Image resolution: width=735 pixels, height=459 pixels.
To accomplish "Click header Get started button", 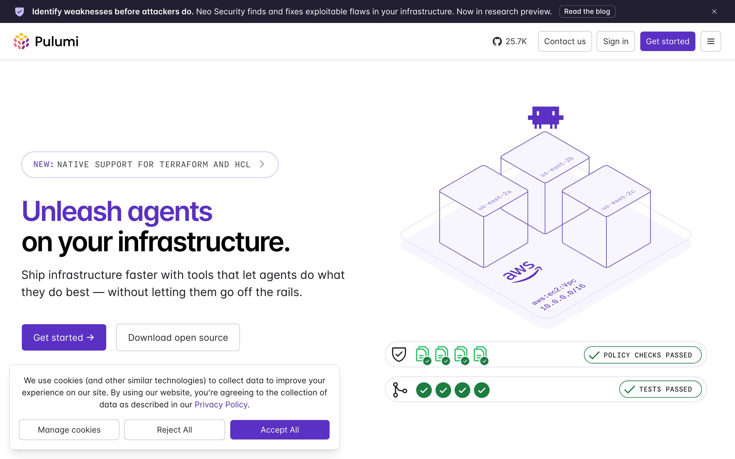I will click(x=668, y=41).
